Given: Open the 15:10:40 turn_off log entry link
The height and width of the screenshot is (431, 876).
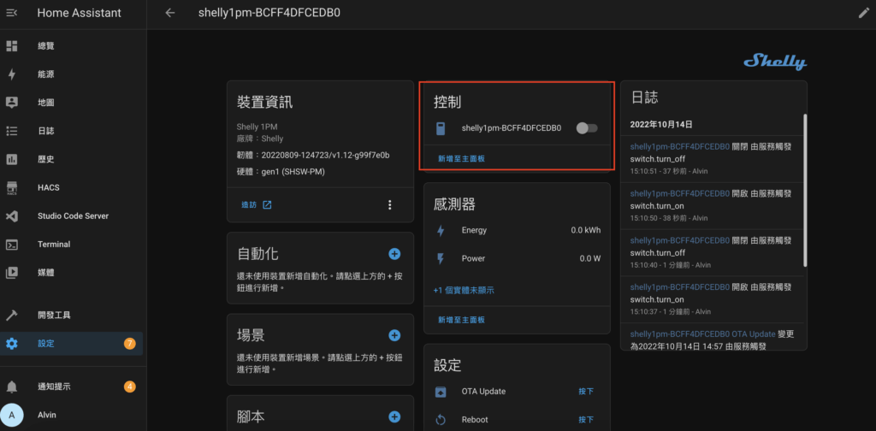Looking at the screenshot, I should [x=679, y=240].
